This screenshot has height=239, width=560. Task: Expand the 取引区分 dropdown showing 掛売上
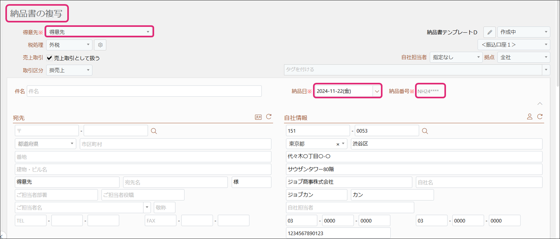click(x=69, y=70)
